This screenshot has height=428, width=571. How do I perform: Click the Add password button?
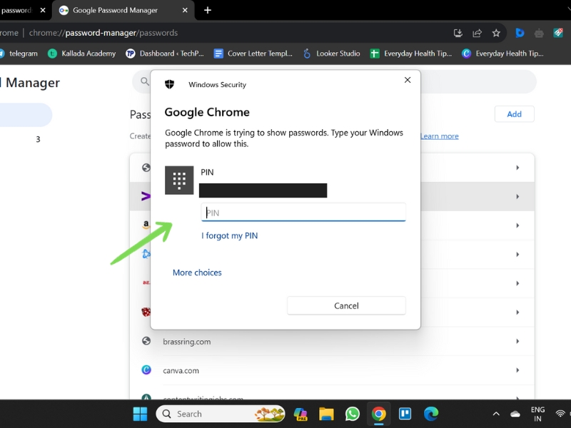click(x=514, y=114)
